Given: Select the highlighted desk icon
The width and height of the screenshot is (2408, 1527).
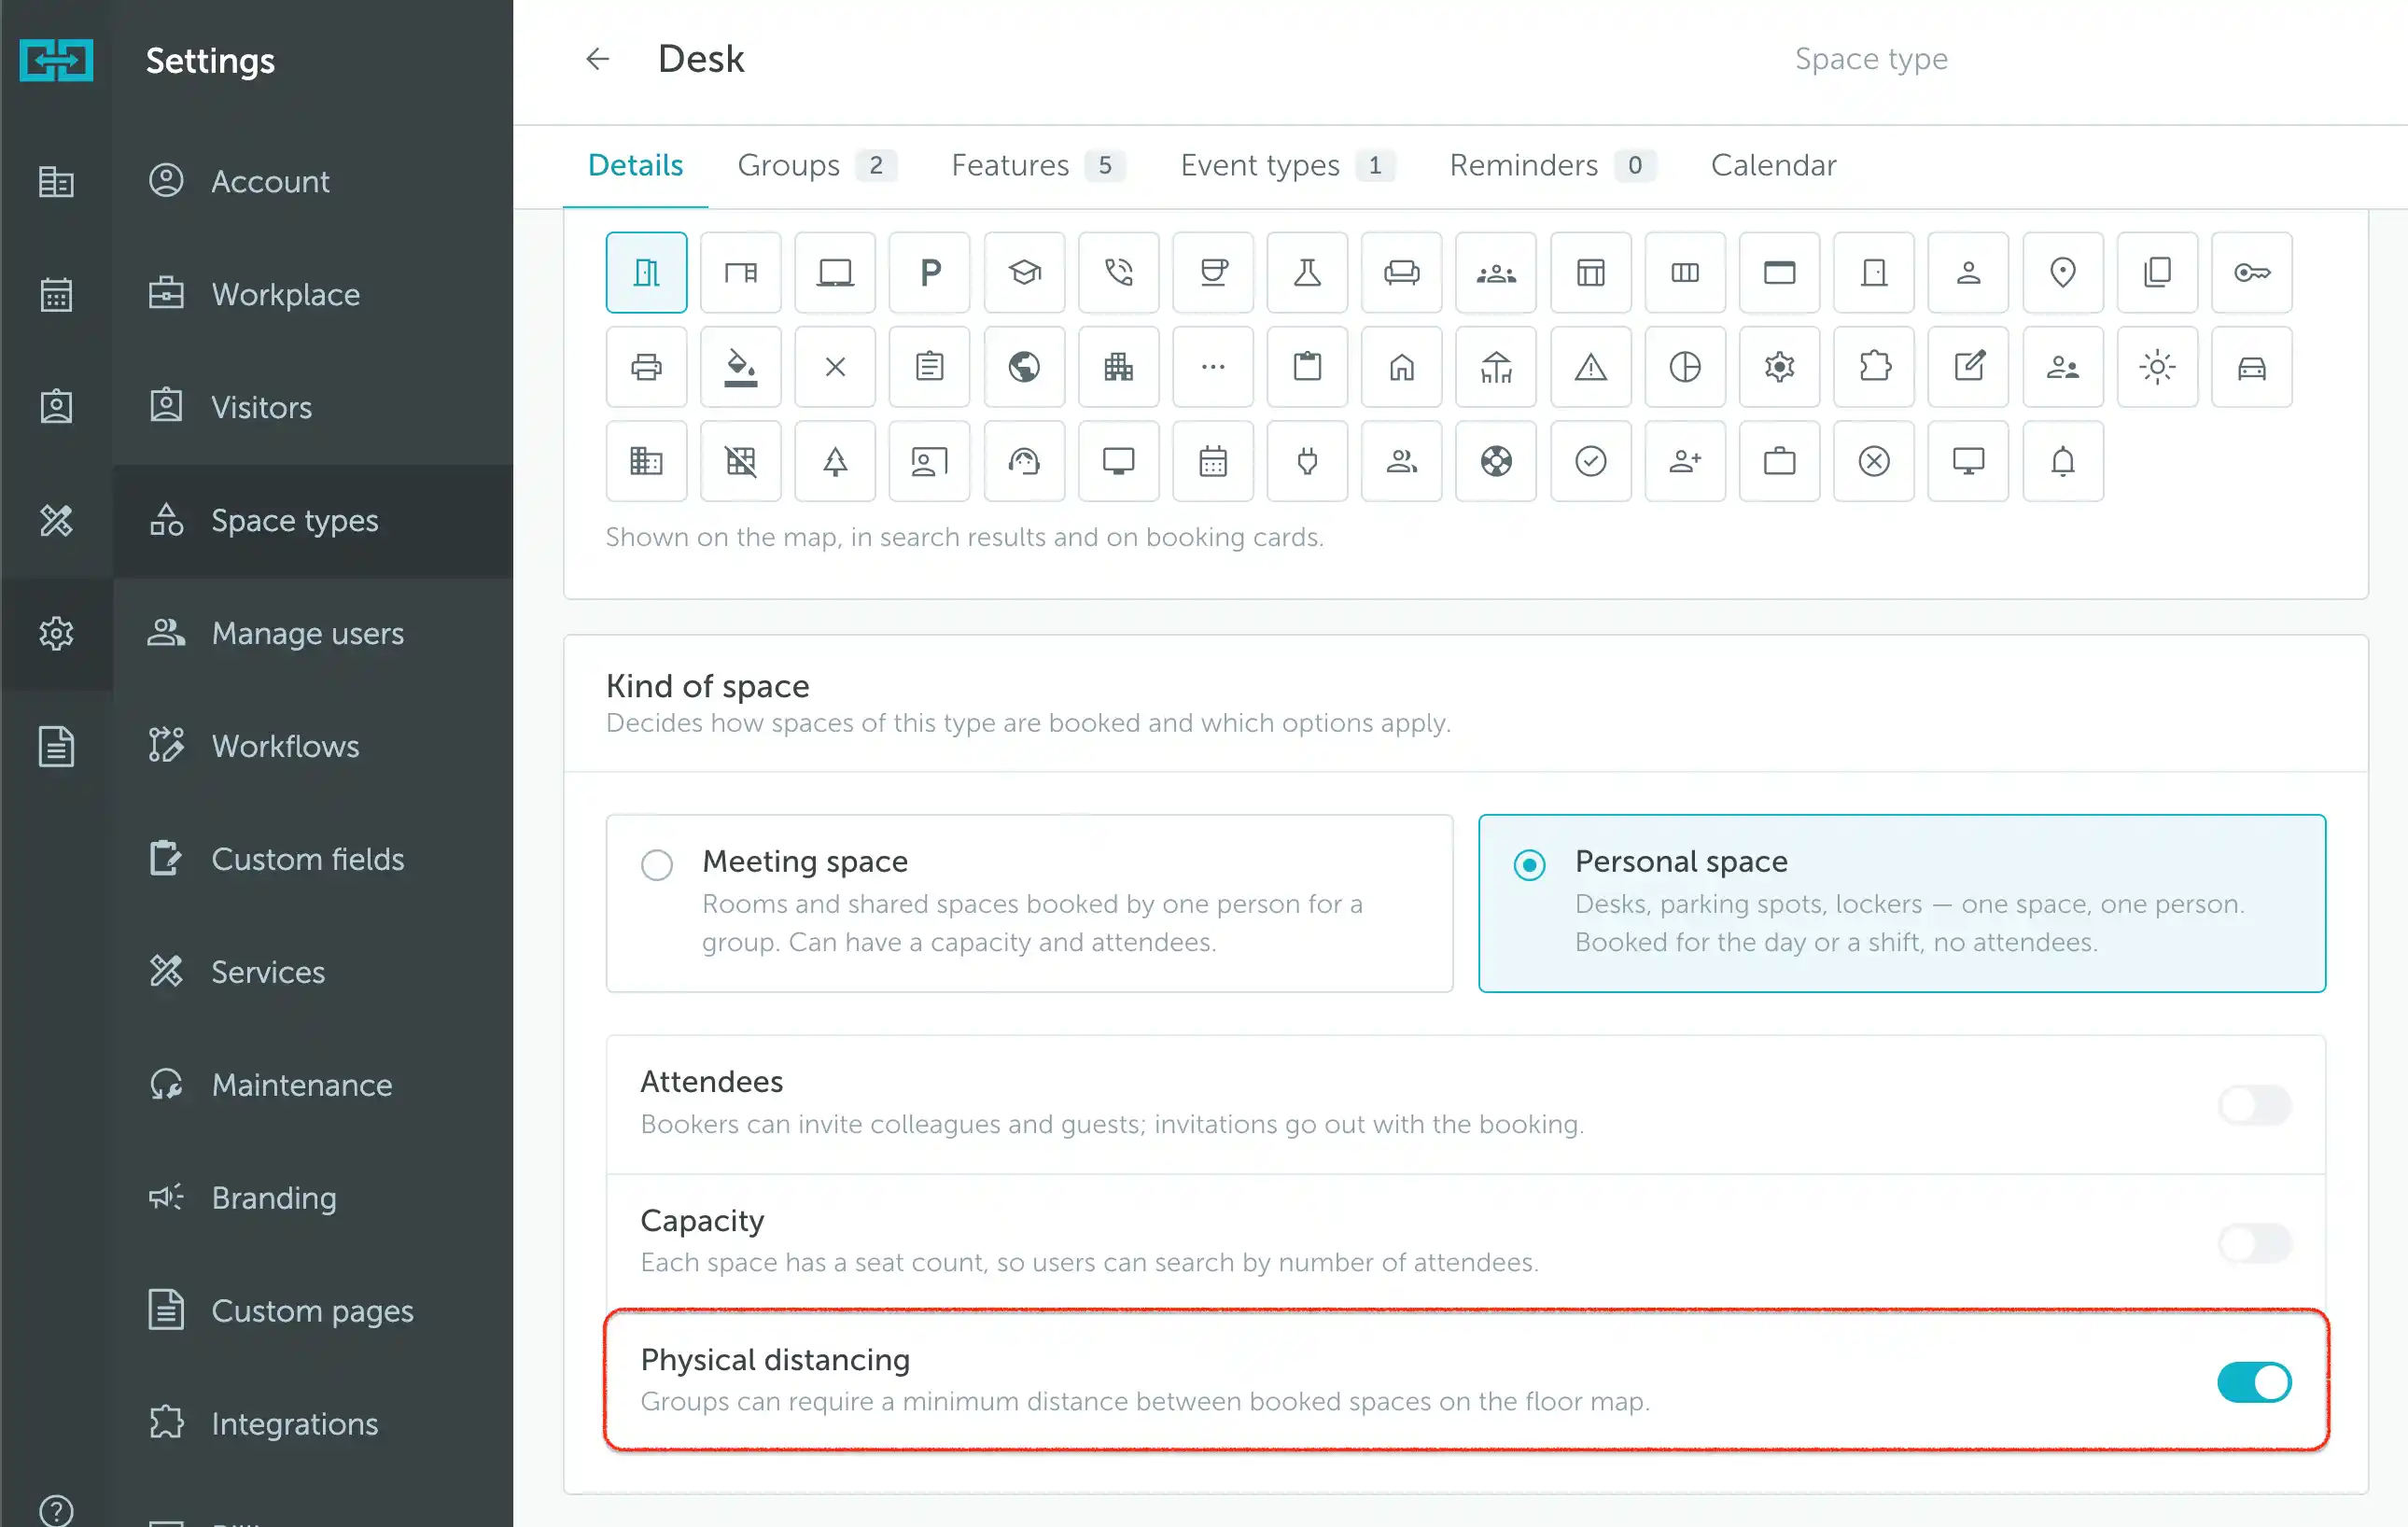Looking at the screenshot, I should point(646,272).
